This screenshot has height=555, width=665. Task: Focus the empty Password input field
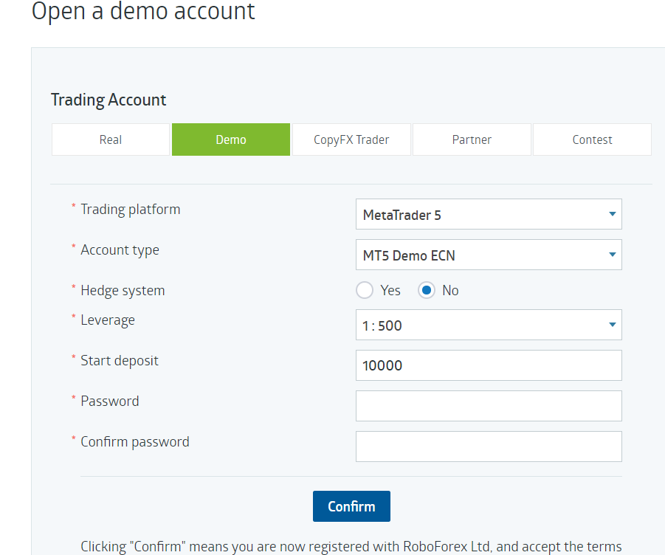(x=489, y=406)
